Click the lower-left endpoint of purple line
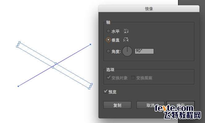This screenshot has width=205, height=123. (x=18, y=86)
